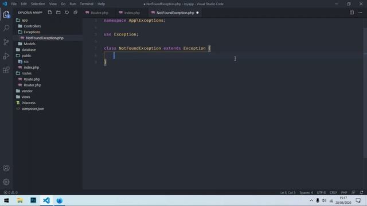Click the volume icon in system tray
Image resolution: width=367 pixels, height=206 pixels.
[324, 201]
